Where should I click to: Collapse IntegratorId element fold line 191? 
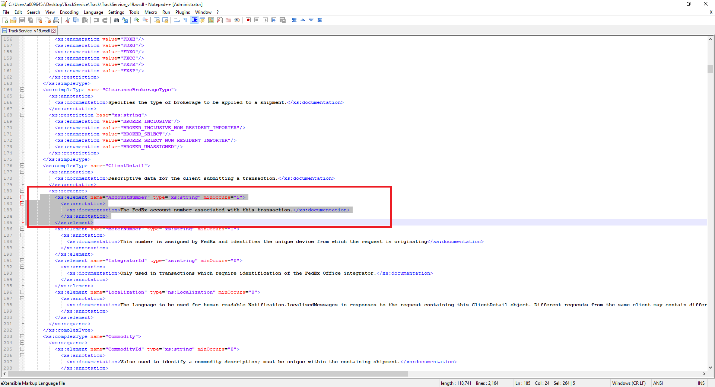point(22,260)
